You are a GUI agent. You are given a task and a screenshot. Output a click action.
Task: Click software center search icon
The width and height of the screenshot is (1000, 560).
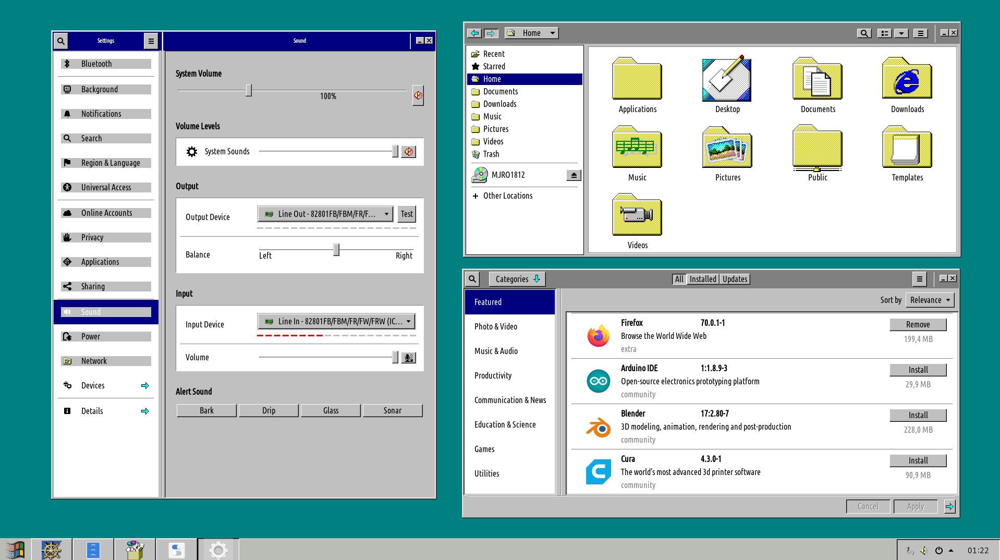coord(472,279)
